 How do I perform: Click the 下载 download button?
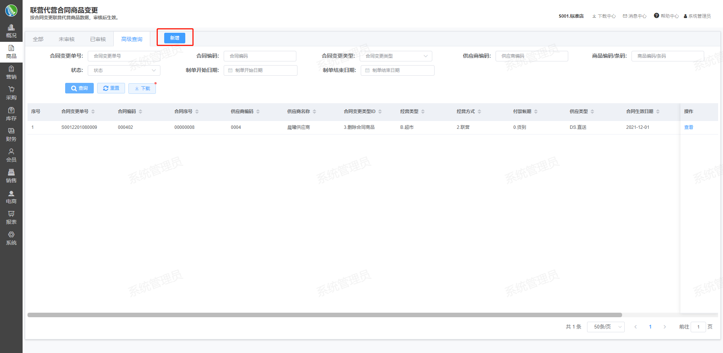(142, 88)
